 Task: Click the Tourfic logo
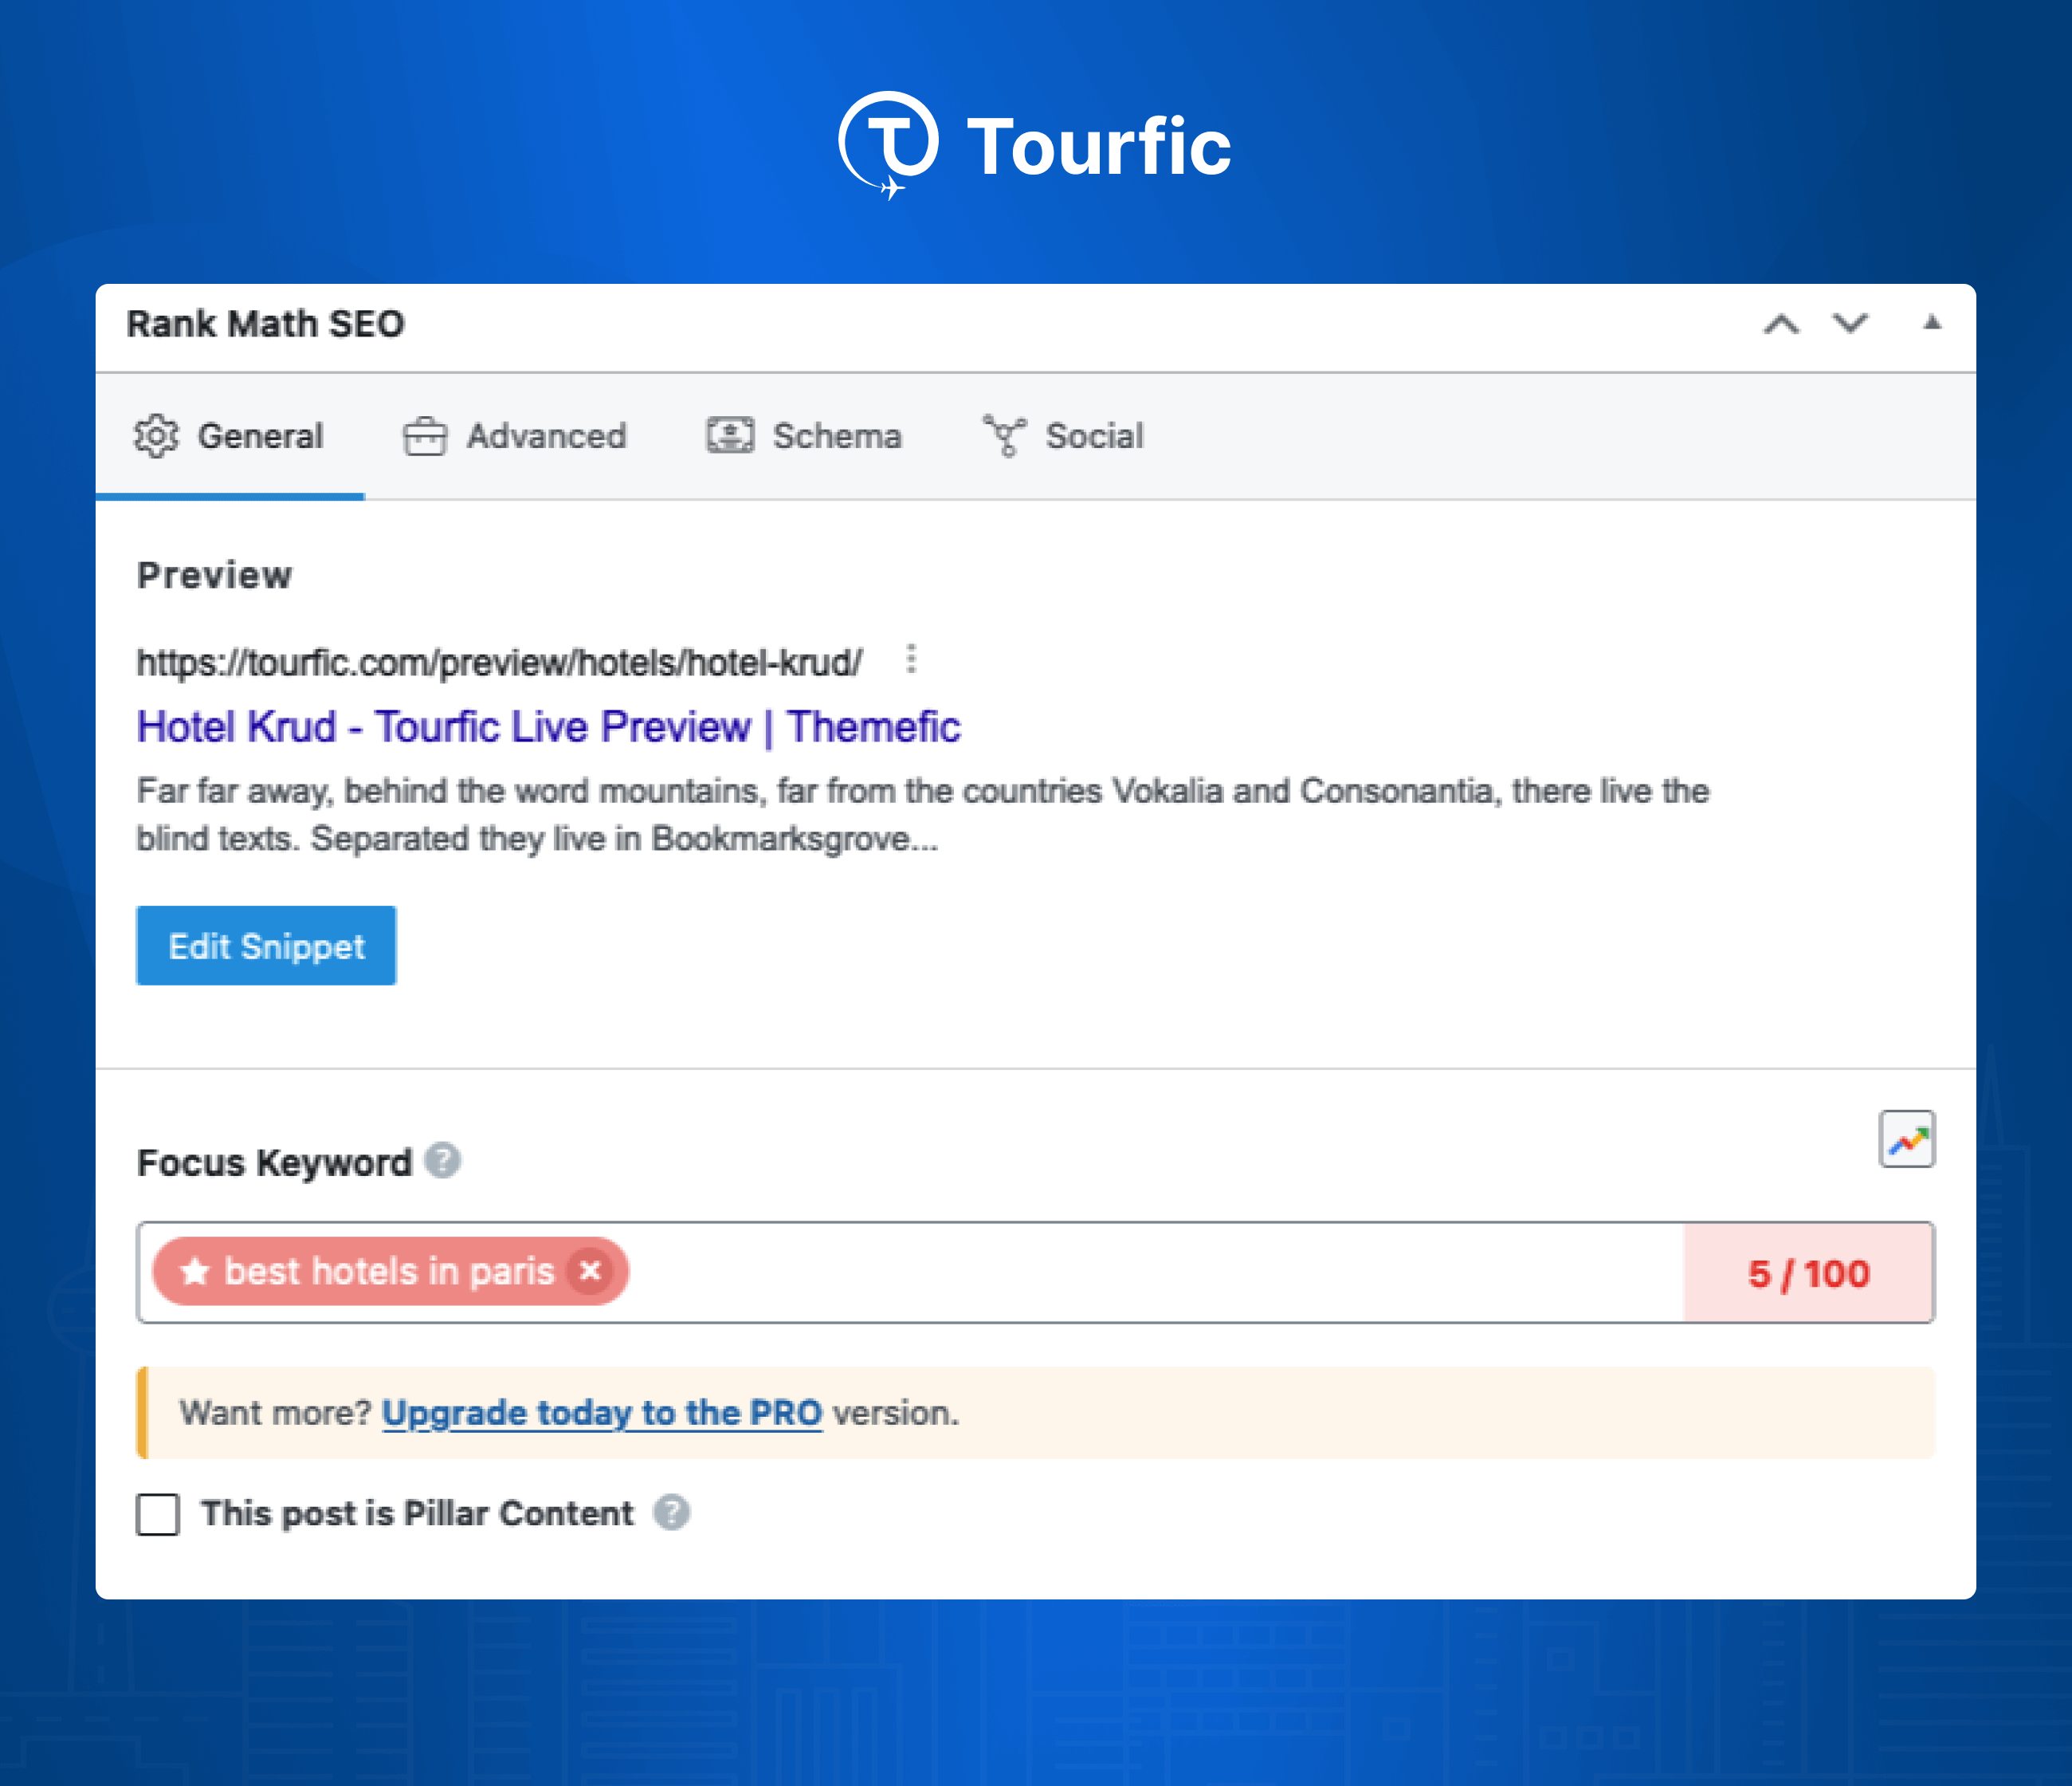1035,146
